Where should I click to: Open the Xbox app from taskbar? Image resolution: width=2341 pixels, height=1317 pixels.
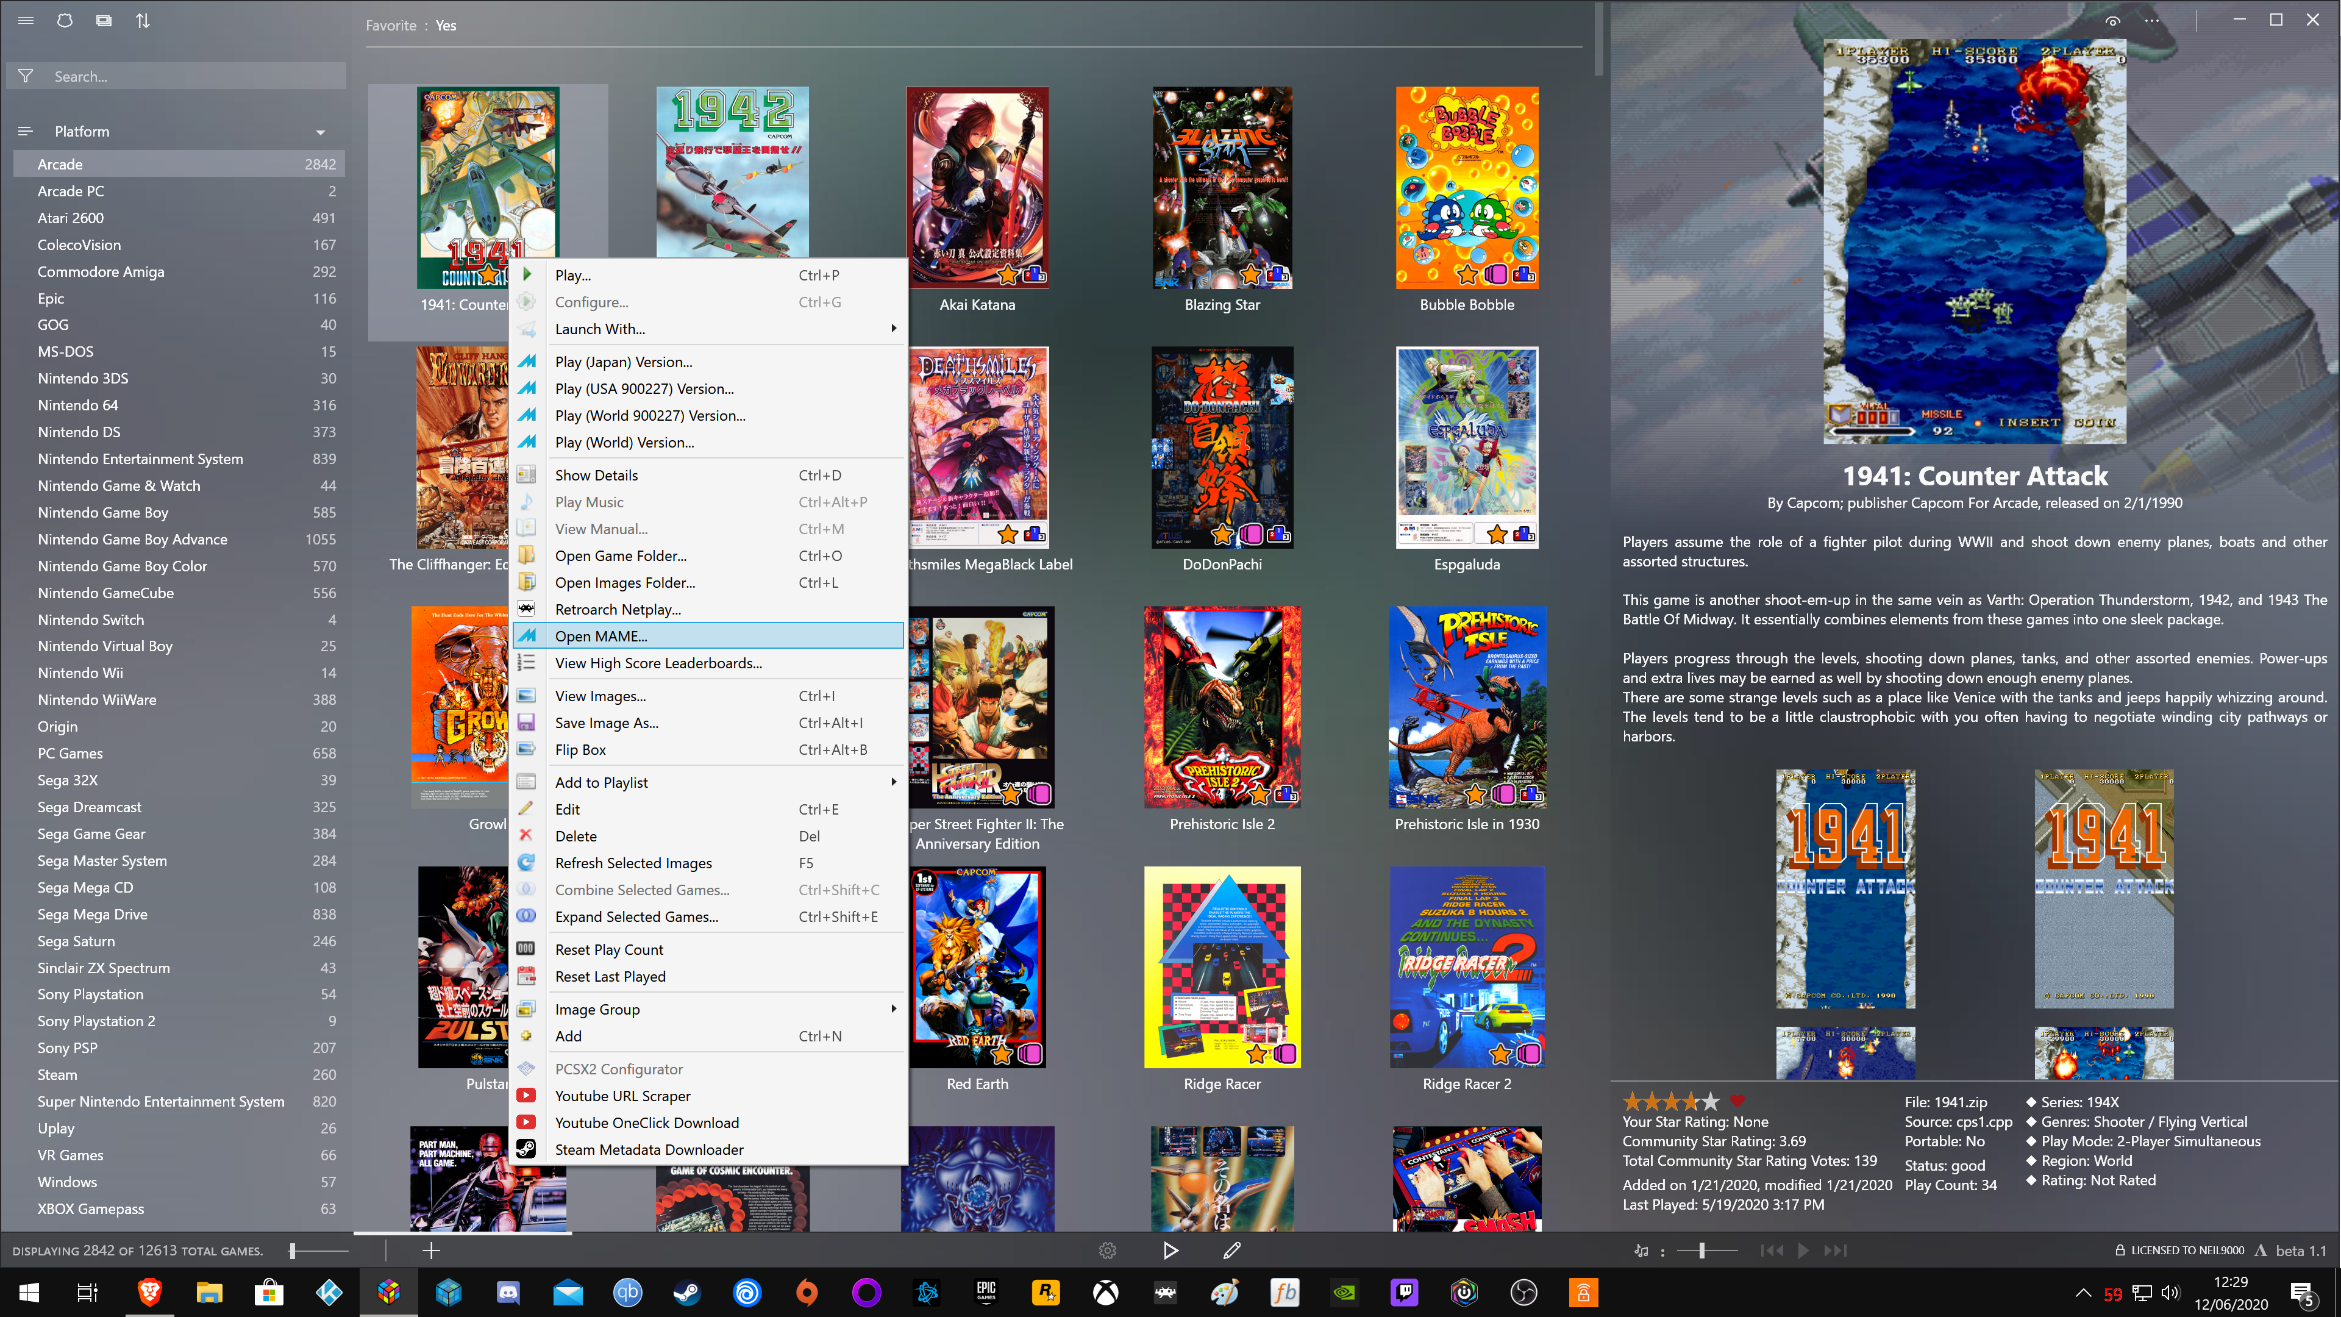[x=1105, y=1291]
